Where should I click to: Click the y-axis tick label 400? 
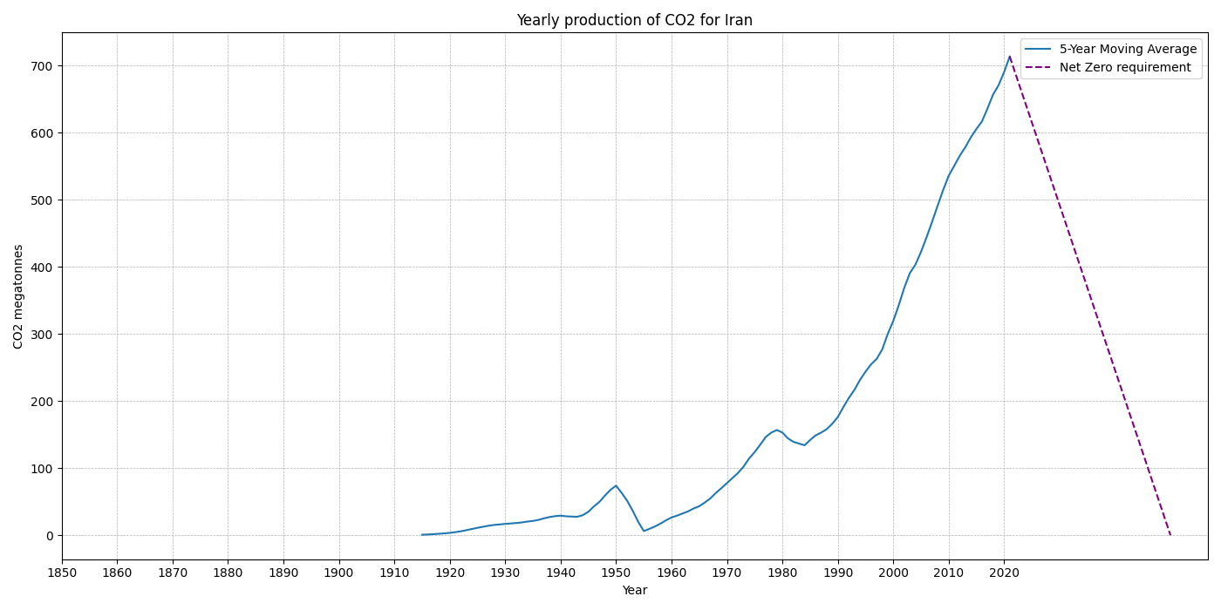coord(43,268)
